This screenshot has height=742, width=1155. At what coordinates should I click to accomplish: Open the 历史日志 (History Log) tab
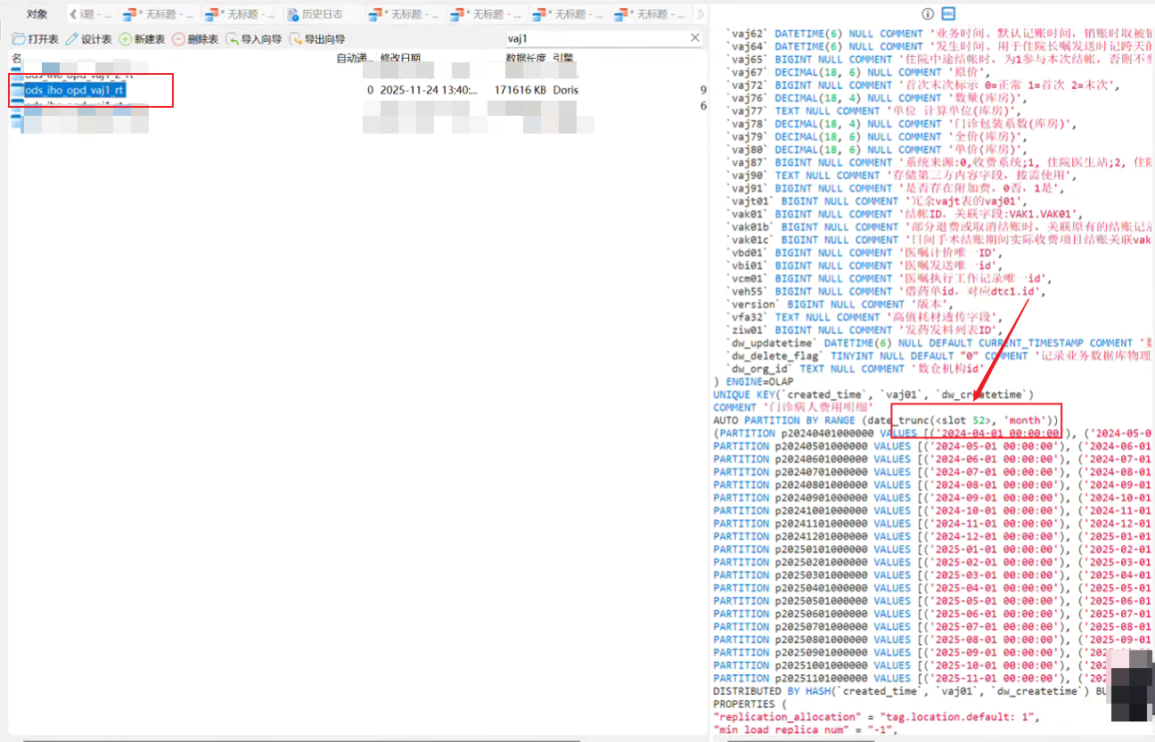point(322,14)
